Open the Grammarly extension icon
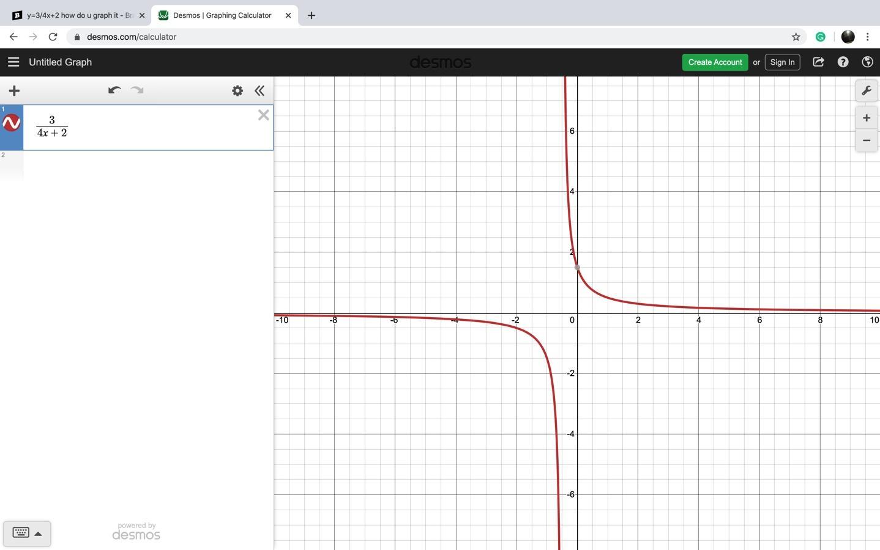The width and height of the screenshot is (880, 550). pos(821,37)
